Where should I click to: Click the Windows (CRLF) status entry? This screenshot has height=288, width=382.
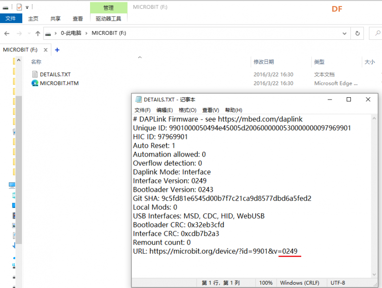point(299,283)
